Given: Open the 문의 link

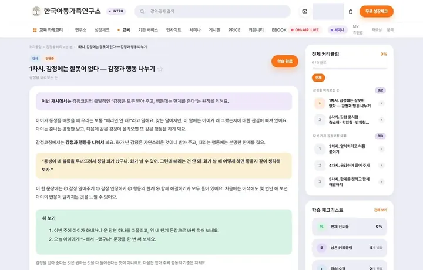Looking at the screenshot, I should 390,30.
